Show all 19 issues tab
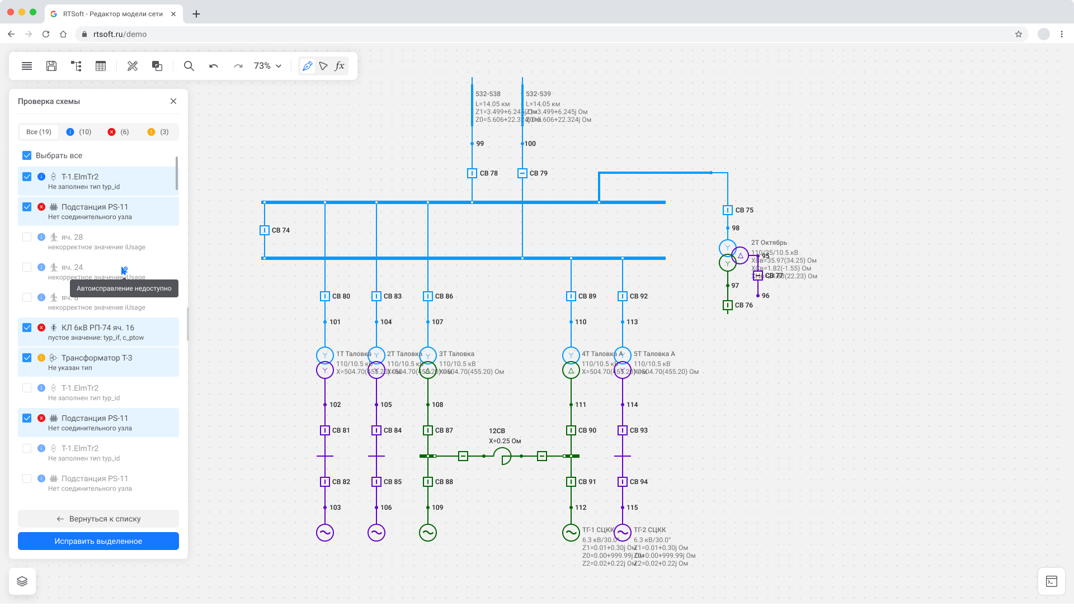The image size is (1074, 607). 39,132
